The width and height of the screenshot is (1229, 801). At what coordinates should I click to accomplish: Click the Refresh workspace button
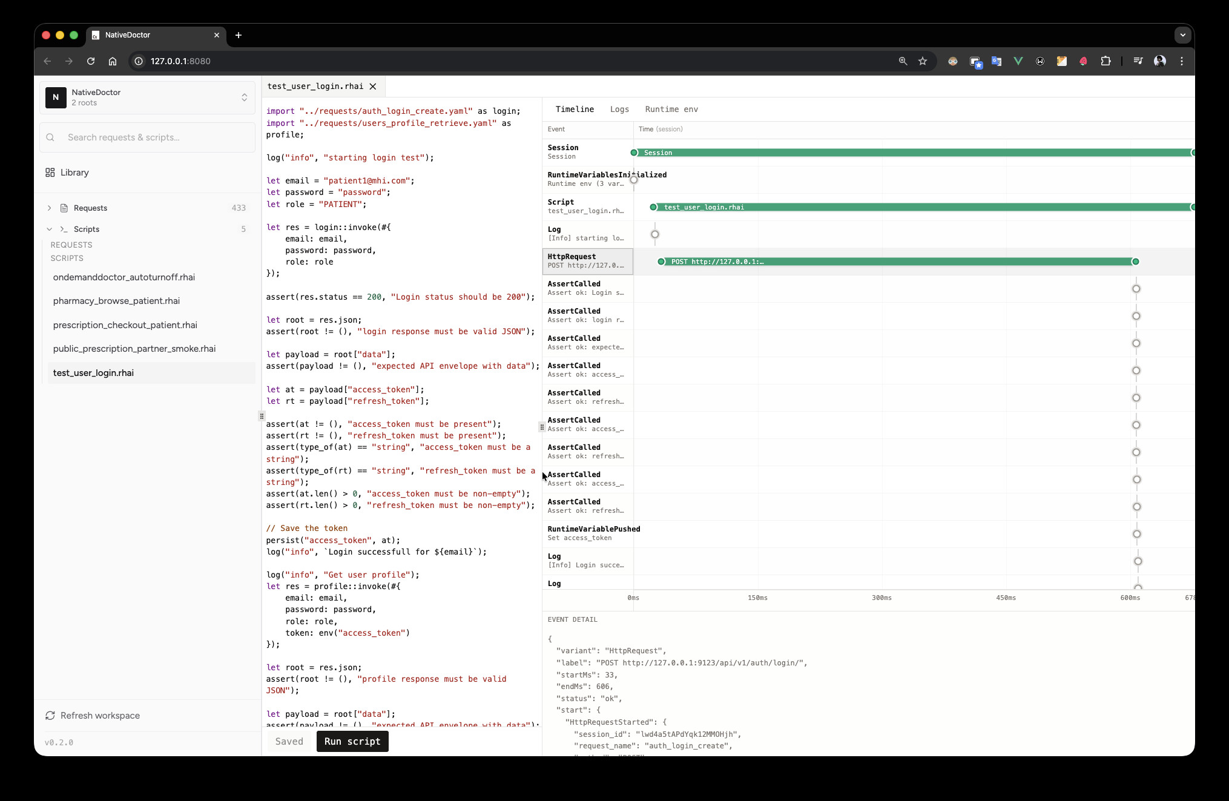point(93,716)
